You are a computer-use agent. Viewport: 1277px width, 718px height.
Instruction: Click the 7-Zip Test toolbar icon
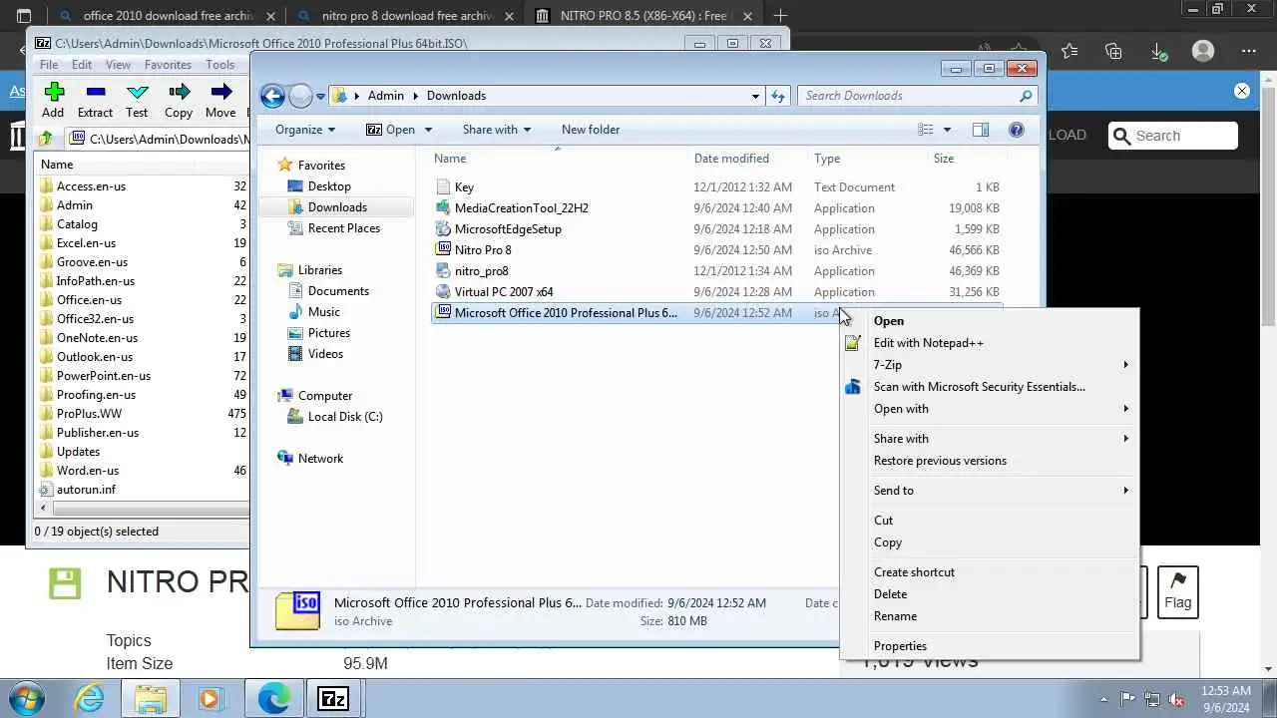click(x=138, y=92)
